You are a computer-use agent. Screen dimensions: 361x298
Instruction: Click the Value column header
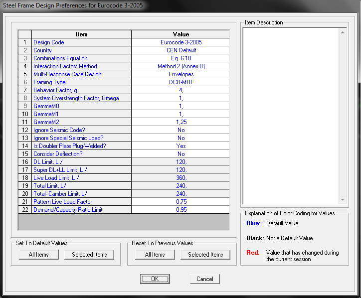[x=180, y=34]
